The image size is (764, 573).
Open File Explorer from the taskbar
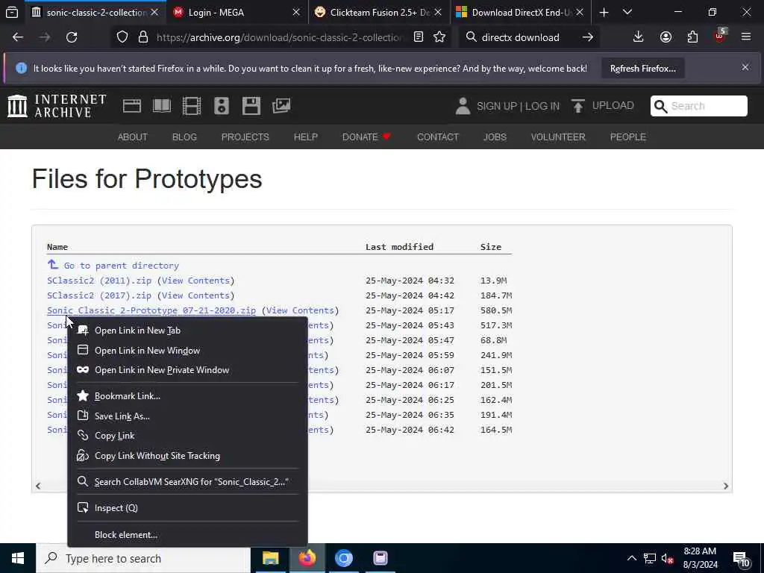tap(270, 558)
